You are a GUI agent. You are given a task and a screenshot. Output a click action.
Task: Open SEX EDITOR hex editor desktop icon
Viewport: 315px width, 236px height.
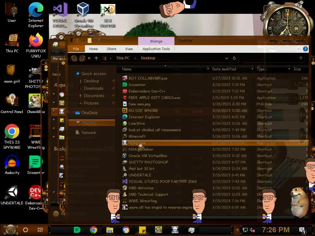pyautogui.click(x=108, y=16)
